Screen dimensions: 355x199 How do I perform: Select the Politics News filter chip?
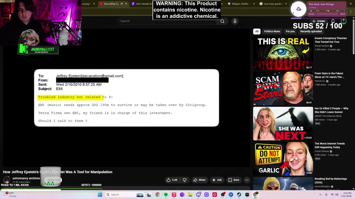pos(272,31)
